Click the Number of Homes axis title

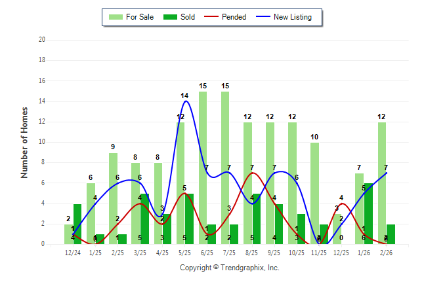(x=24, y=142)
